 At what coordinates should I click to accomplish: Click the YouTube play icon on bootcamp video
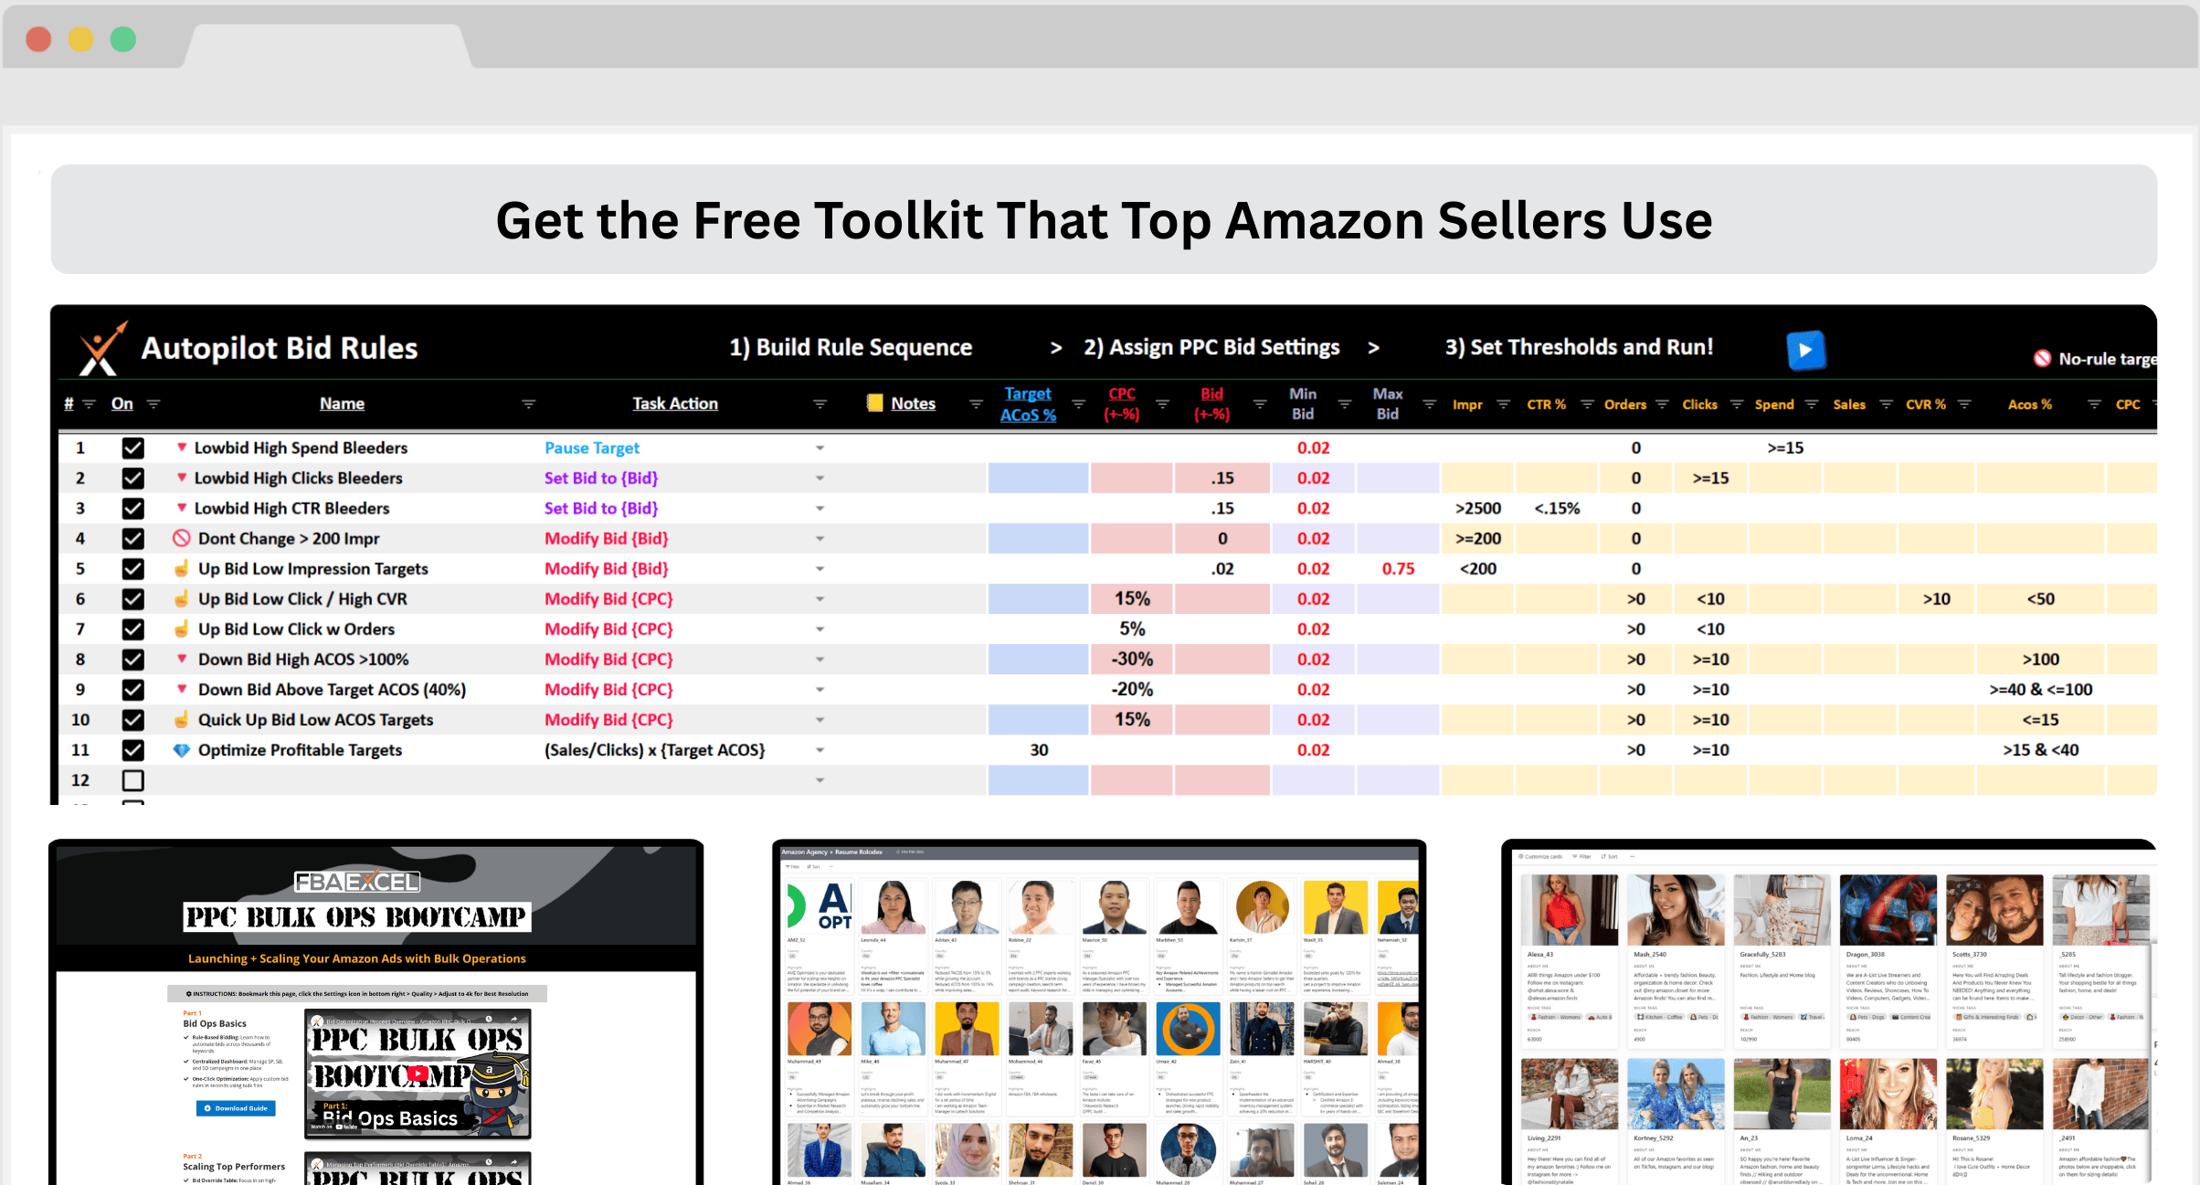pos(418,1074)
